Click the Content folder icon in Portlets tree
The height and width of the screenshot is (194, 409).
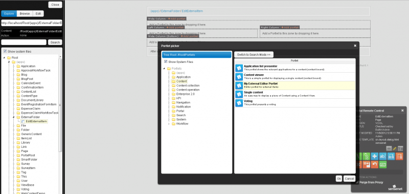coord(174,81)
